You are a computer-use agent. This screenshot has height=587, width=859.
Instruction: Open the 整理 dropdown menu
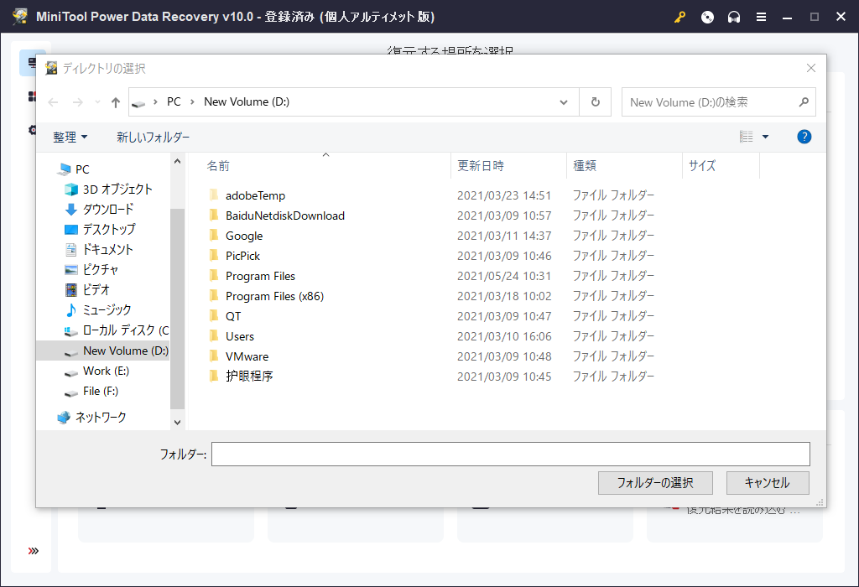tap(70, 138)
